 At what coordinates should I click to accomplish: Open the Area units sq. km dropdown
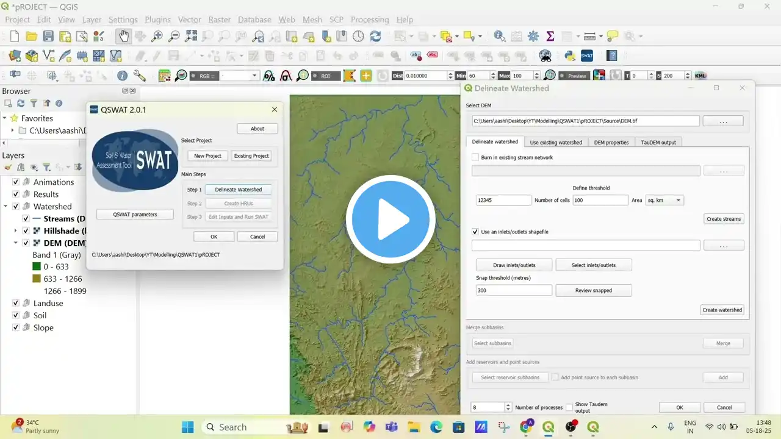664,200
